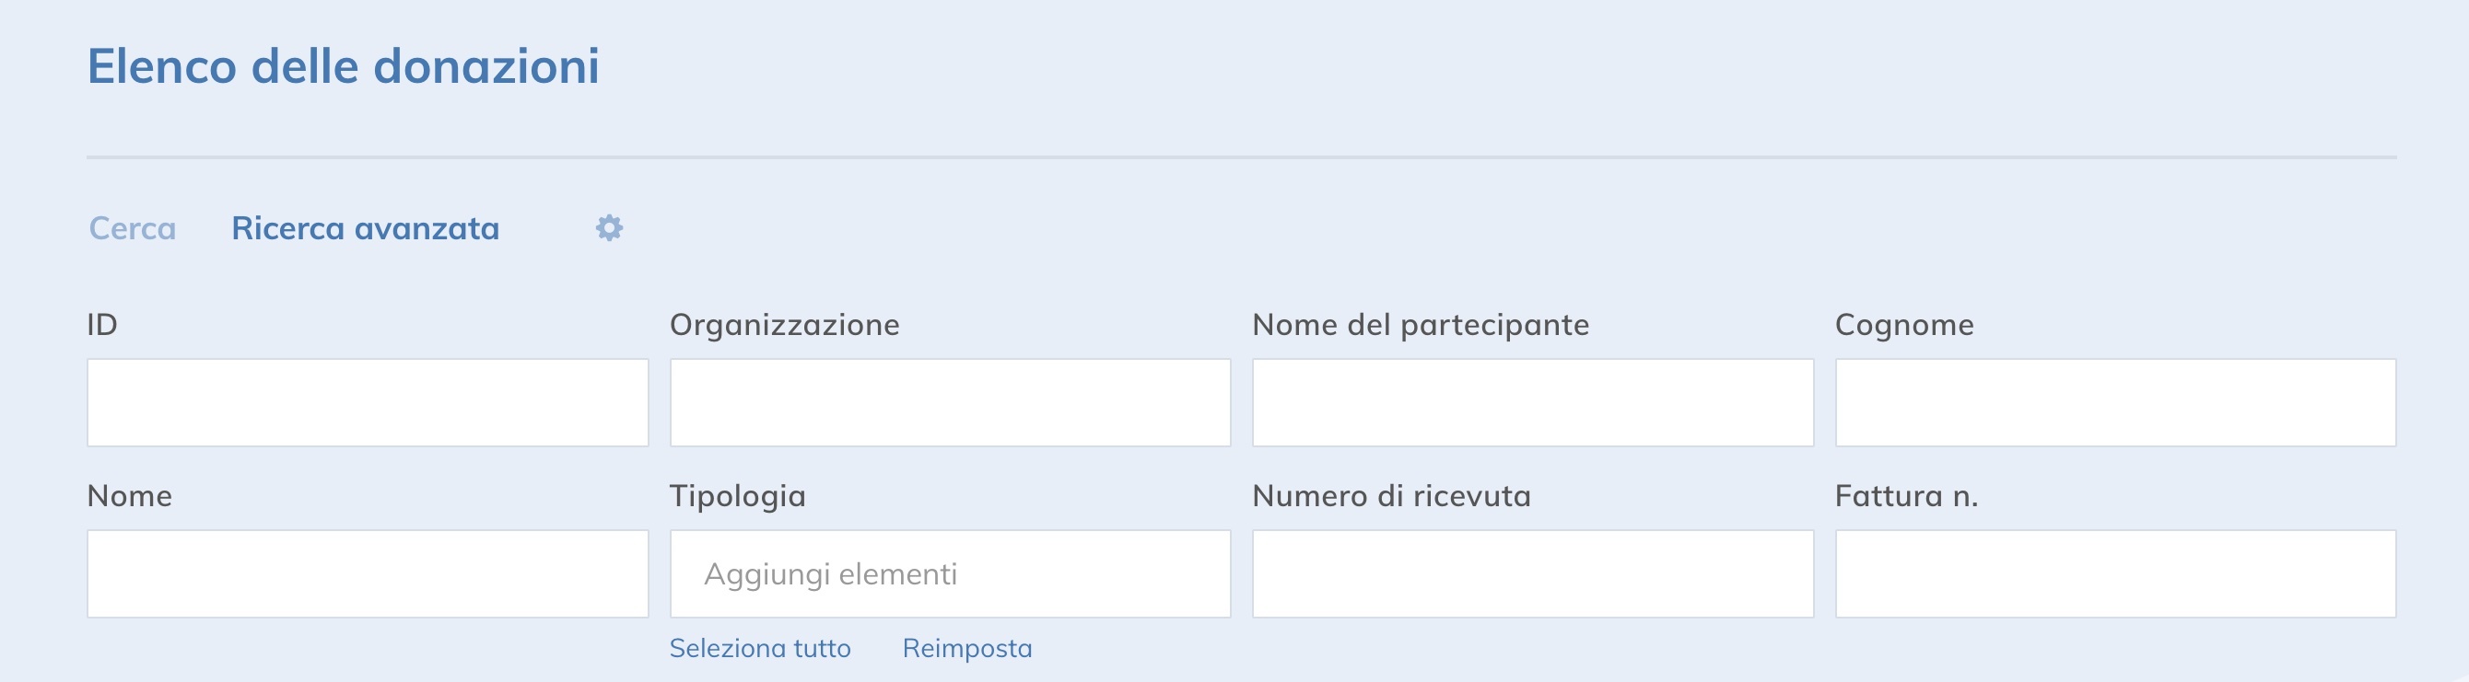Click the Nome del partecipante label
This screenshot has width=2469, height=682.
[1422, 326]
